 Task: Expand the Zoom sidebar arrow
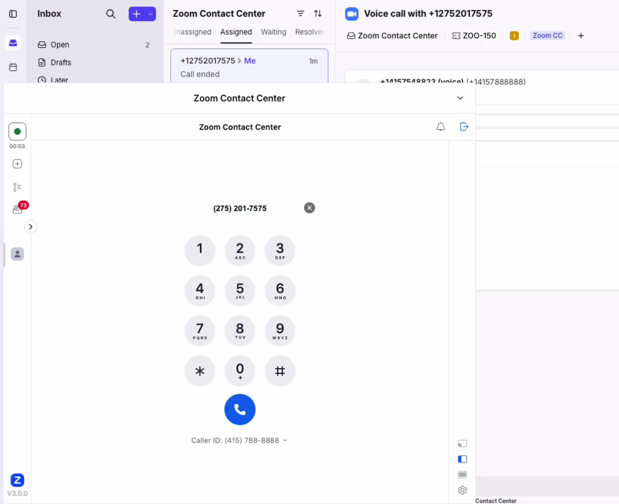click(x=31, y=227)
